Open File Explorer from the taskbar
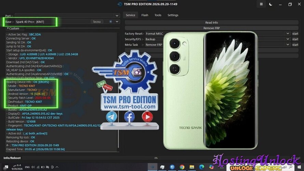 [x=192, y=167]
